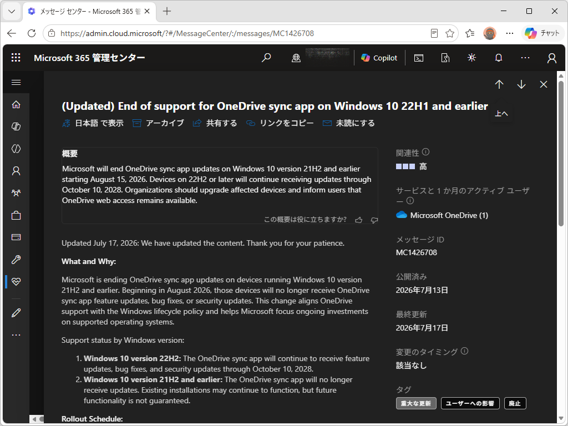Select the メッセージ センター browser tab
568x426 pixels.
pos(89,11)
